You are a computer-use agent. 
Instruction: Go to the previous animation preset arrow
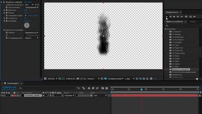pyautogui.click(x=36, y=5)
